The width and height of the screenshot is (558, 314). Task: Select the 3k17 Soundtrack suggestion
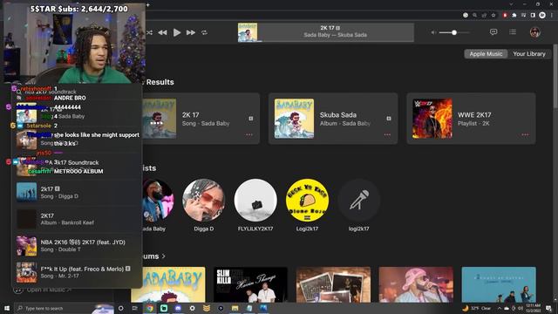pyautogui.click(x=78, y=167)
